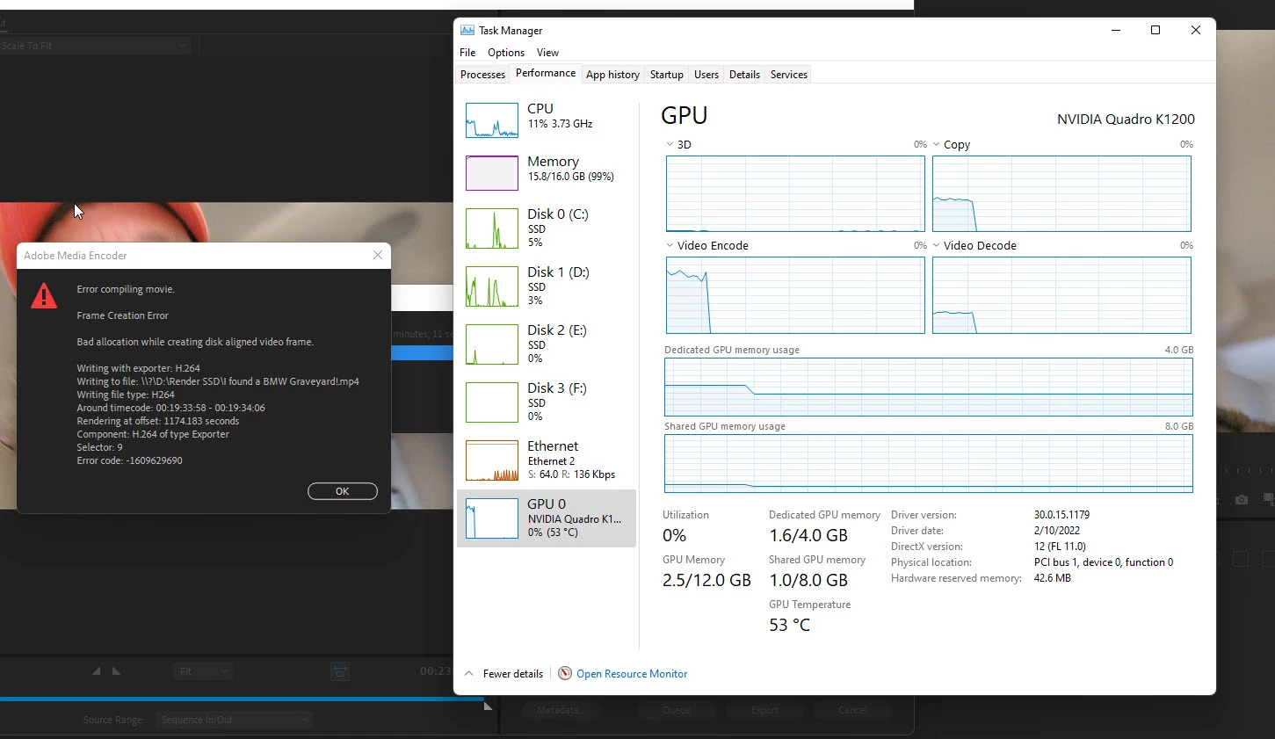Click the 3D engine usage graph
Image resolution: width=1275 pixels, height=739 pixels.
pos(795,194)
